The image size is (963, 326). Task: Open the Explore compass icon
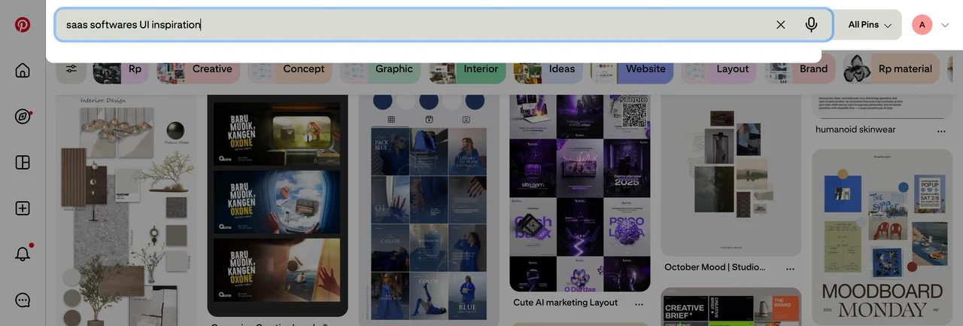pos(23,117)
